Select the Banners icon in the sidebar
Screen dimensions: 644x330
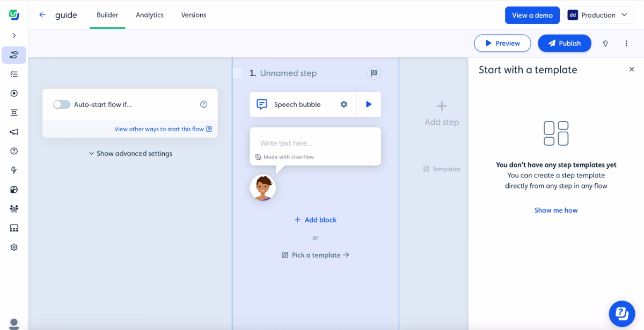(14, 112)
